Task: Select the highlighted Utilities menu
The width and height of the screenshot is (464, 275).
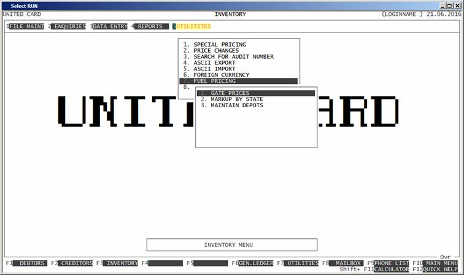Action: click(193, 27)
